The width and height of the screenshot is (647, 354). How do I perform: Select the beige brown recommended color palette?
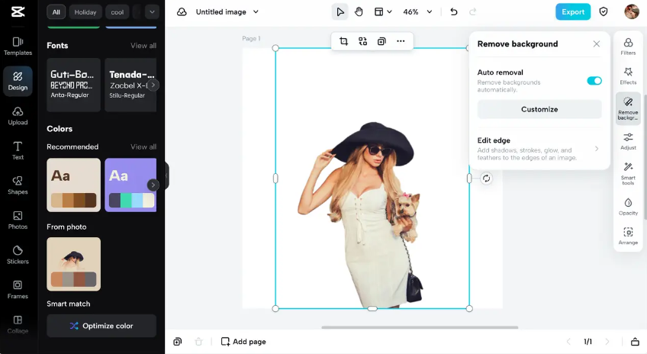pyautogui.click(x=73, y=185)
